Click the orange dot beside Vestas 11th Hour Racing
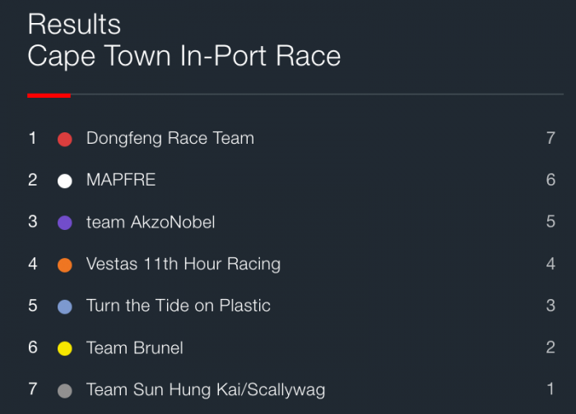Image resolution: width=576 pixels, height=414 pixels. pyautogui.click(x=65, y=264)
